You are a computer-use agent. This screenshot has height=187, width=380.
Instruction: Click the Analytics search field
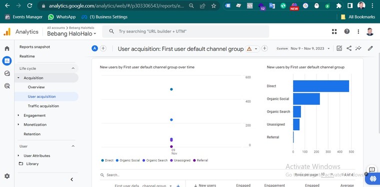click(185, 31)
